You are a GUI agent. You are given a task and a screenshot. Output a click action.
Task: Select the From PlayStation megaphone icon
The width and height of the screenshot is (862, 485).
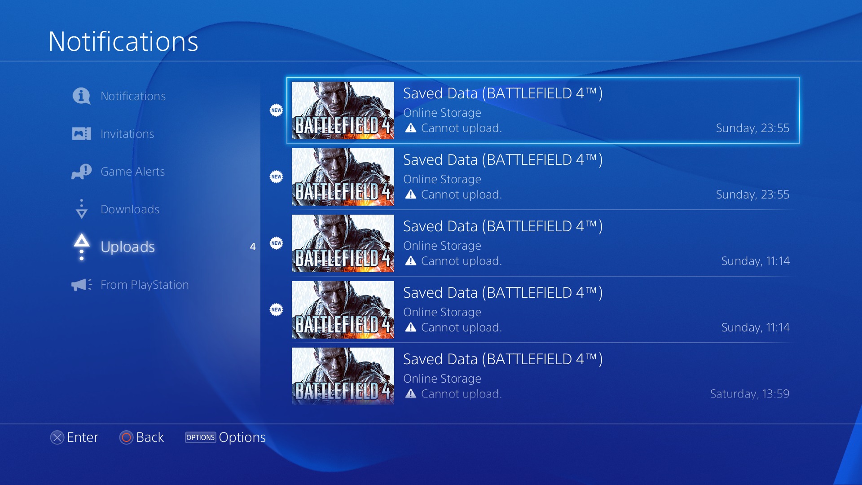click(81, 285)
